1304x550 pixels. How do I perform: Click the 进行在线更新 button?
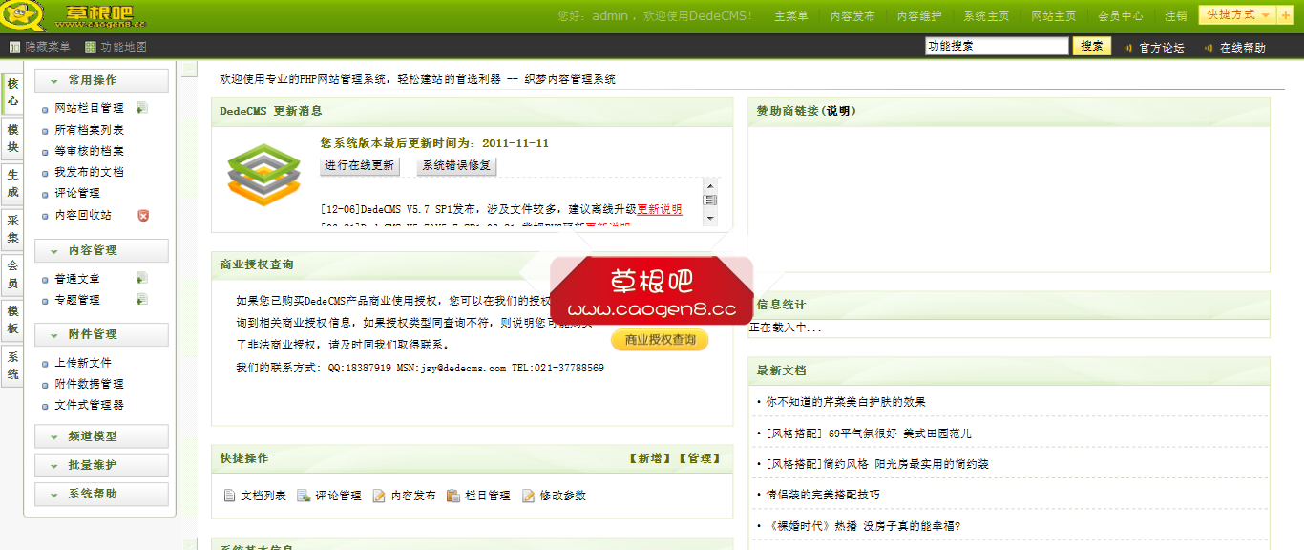click(360, 165)
